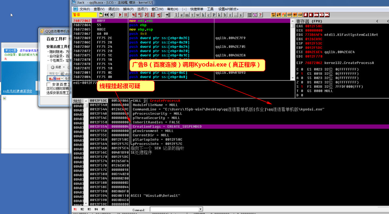
Task: Open Memory map with 'm' button
Action: [187, 15]
